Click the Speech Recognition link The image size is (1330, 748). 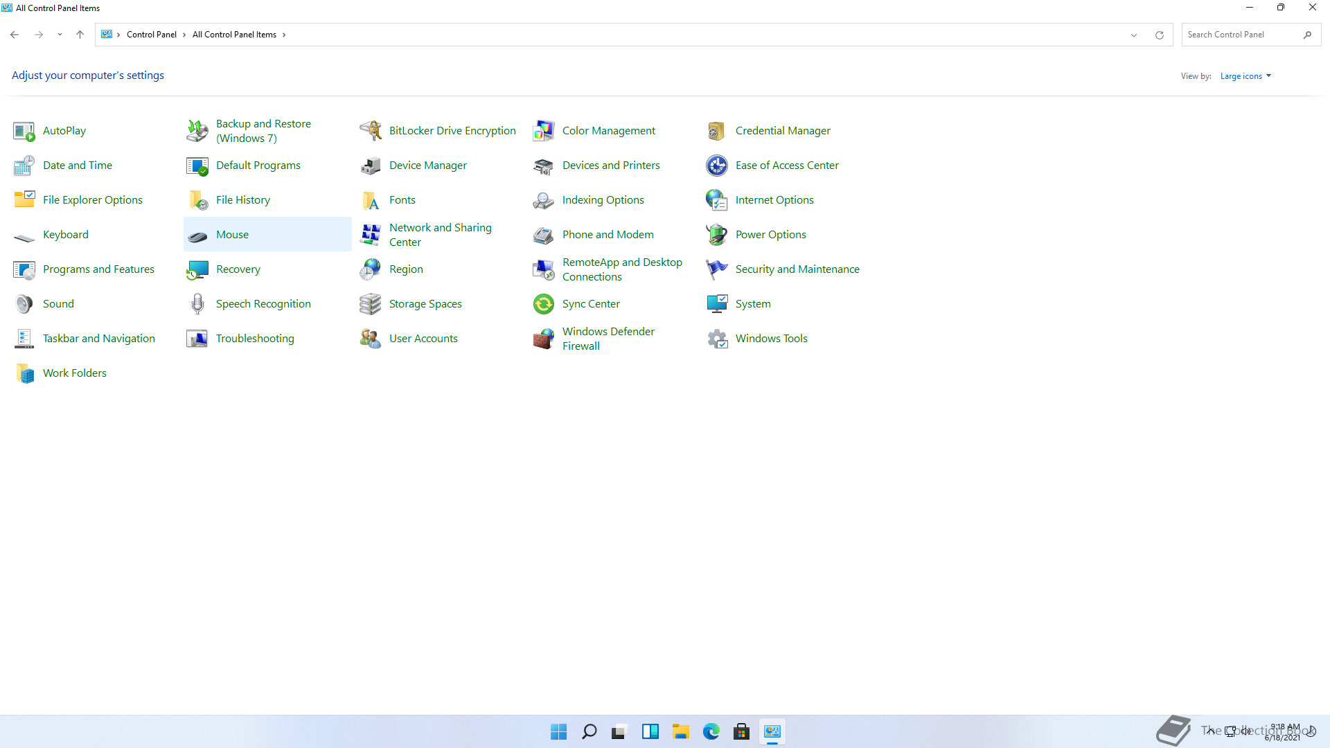(x=263, y=303)
